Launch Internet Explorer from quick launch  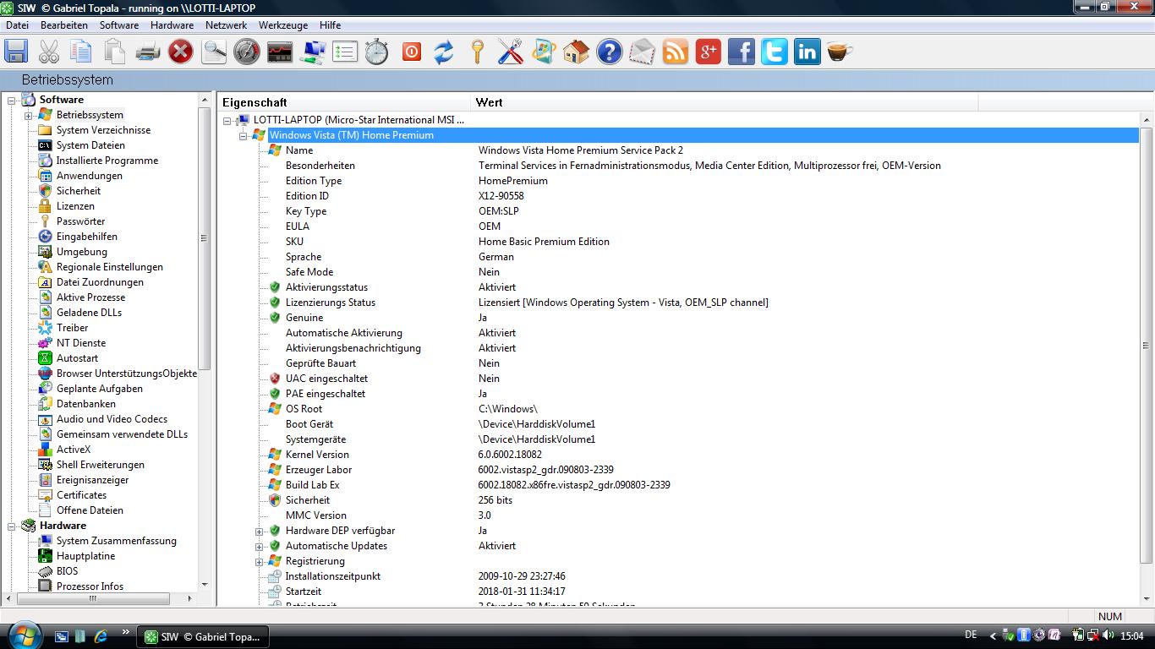[x=101, y=636]
